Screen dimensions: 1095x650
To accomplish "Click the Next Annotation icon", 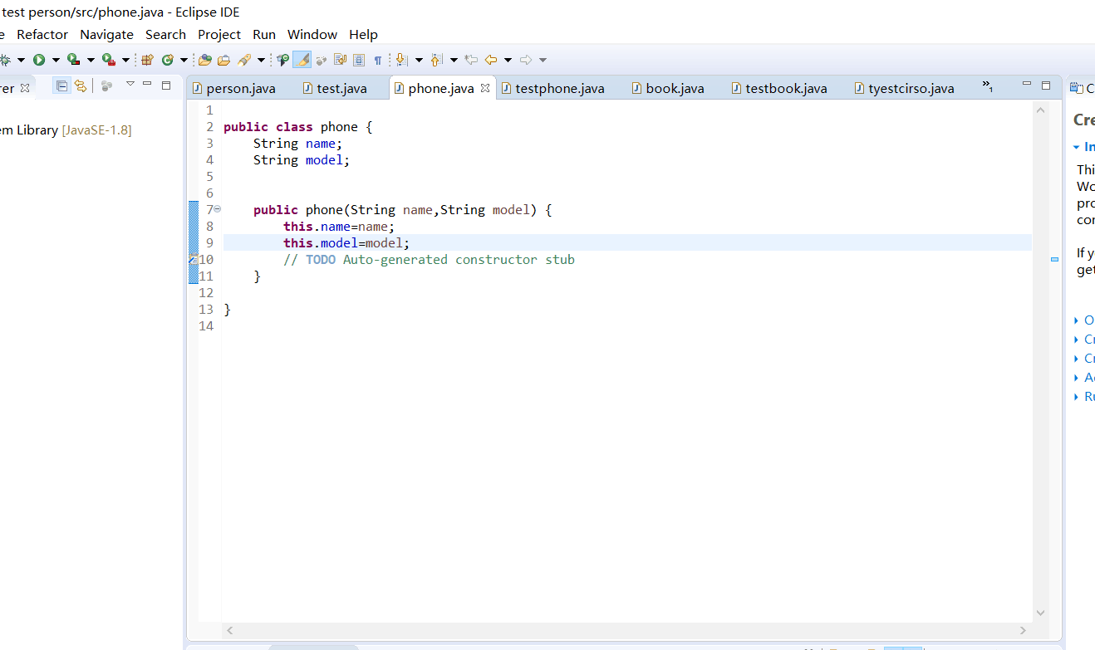I will point(401,60).
